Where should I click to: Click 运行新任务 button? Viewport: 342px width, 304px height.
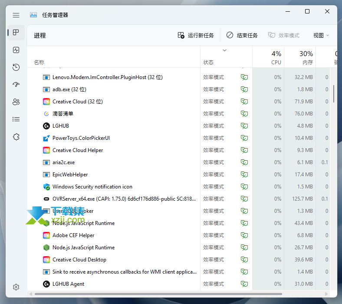point(195,35)
